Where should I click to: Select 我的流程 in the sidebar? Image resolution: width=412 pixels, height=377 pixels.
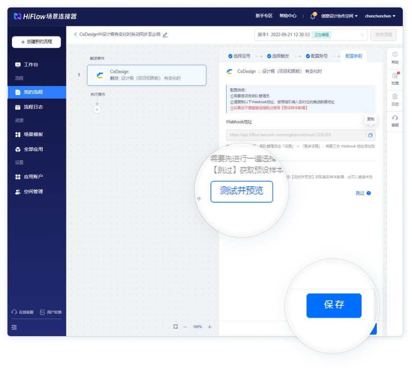pos(37,92)
